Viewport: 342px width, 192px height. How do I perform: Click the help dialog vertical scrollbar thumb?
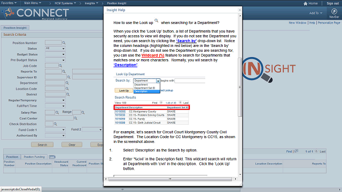pos(240,87)
